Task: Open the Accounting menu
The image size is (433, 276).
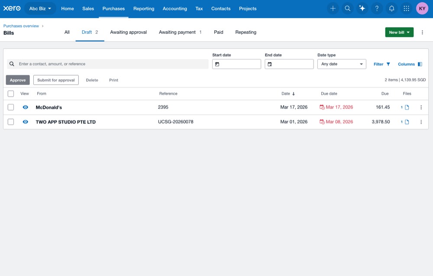Action: click(174, 9)
